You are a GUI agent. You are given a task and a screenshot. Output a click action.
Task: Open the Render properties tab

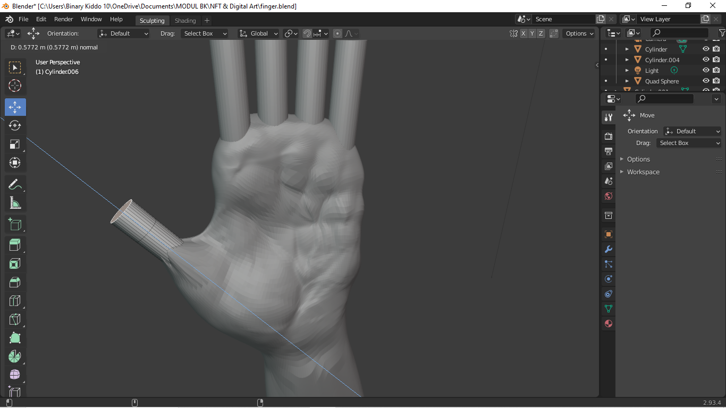(x=609, y=137)
